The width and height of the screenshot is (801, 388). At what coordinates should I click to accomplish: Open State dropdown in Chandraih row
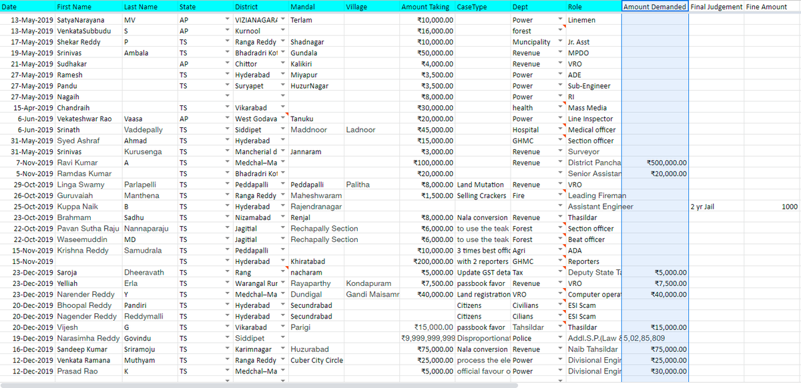228,108
